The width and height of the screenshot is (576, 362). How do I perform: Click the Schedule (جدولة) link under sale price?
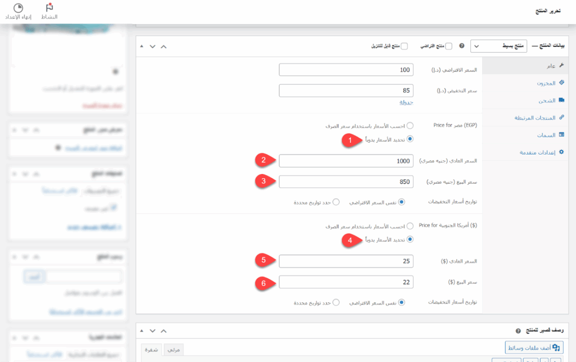click(406, 102)
